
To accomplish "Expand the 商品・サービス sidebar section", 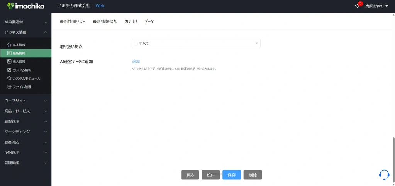I will 25,111.
